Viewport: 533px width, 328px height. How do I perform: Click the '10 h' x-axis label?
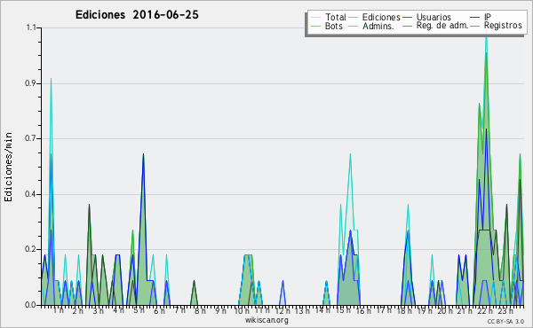click(x=242, y=310)
